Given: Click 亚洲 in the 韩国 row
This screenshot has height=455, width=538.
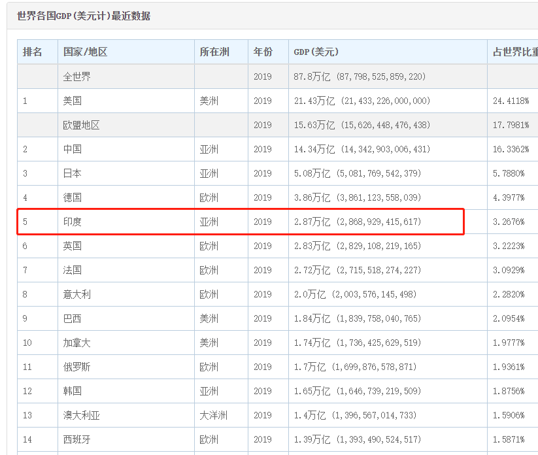Looking at the screenshot, I should 209,391.
